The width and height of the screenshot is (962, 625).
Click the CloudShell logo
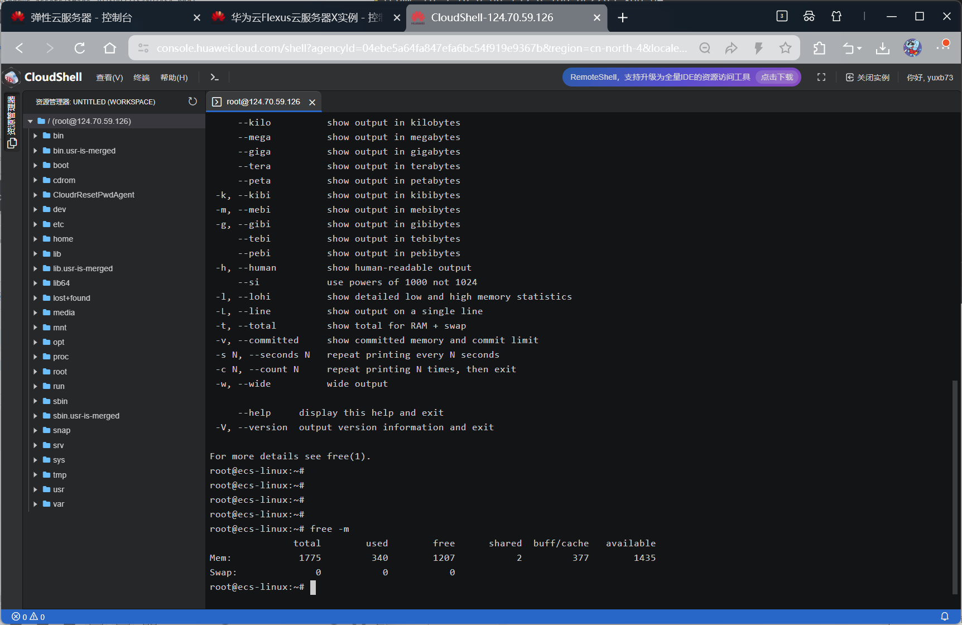(x=43, y=77)
